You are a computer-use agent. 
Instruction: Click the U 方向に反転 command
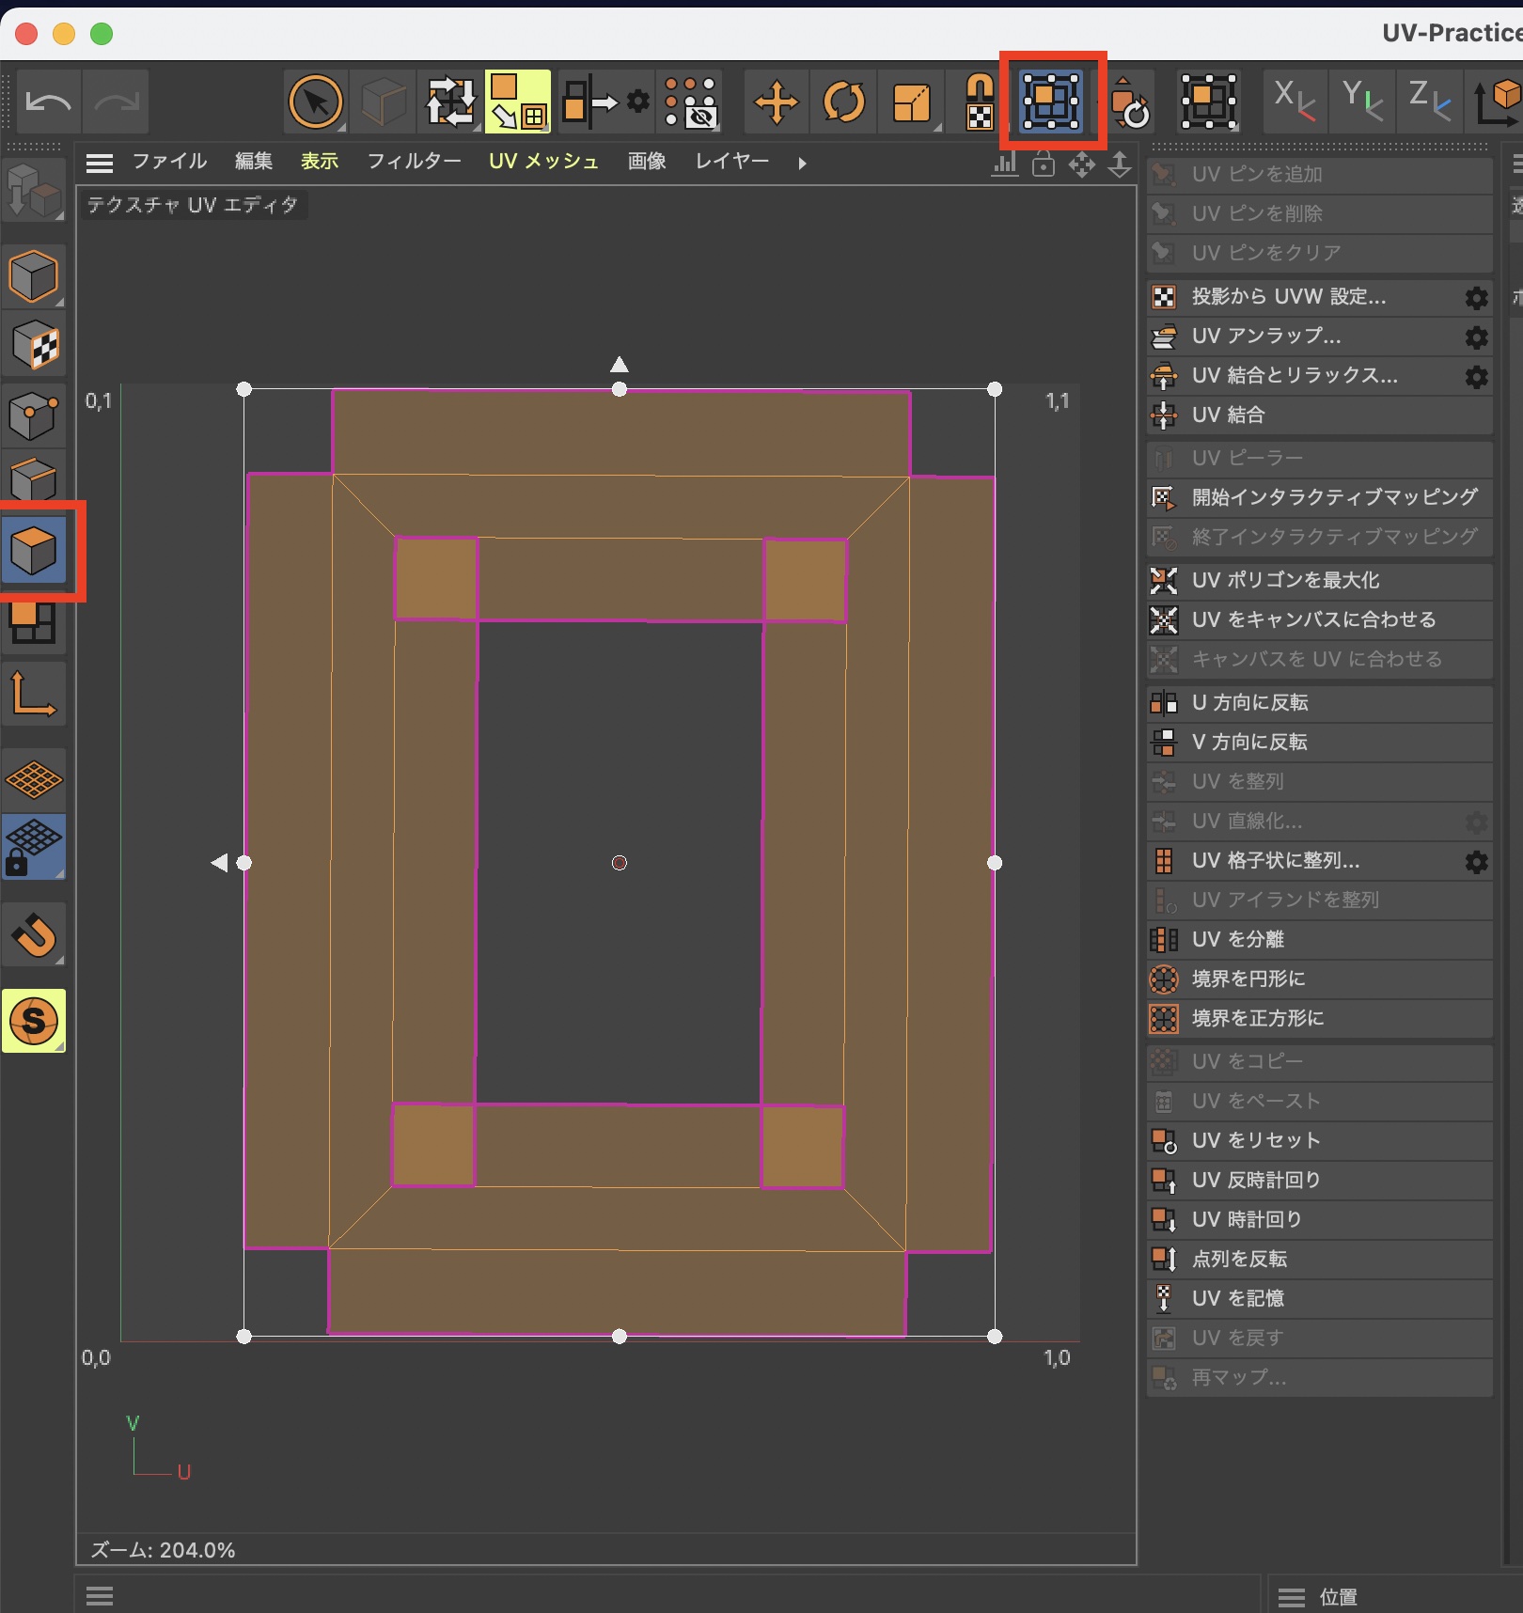click(1249, 702)
